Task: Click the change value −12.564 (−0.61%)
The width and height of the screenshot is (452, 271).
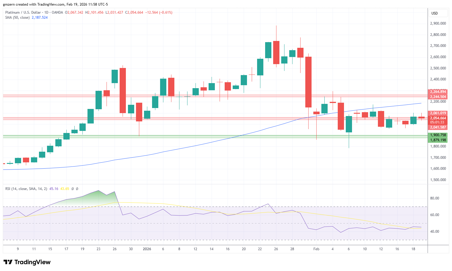Action: pos(159,12)
